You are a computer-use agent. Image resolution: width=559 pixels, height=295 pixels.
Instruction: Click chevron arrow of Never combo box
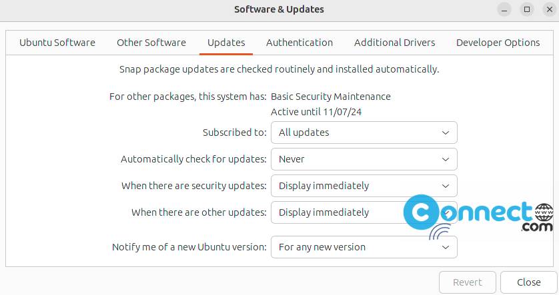[x=446, y=159]
